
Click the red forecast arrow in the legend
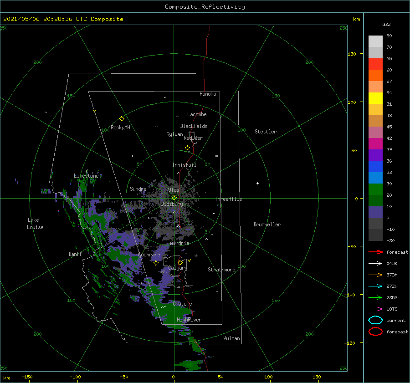[375, 252]
